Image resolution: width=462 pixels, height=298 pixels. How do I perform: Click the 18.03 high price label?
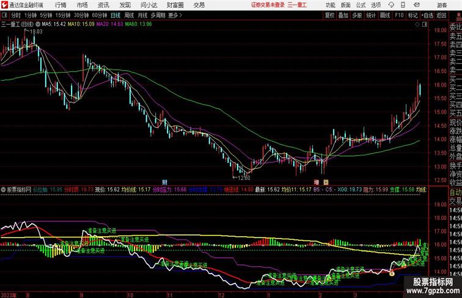coord(36,32)
